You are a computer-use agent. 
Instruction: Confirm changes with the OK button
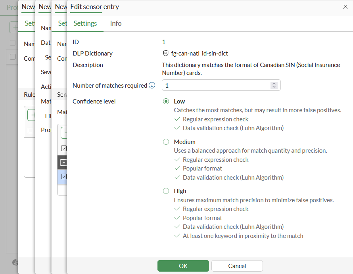tap(183, 266)
